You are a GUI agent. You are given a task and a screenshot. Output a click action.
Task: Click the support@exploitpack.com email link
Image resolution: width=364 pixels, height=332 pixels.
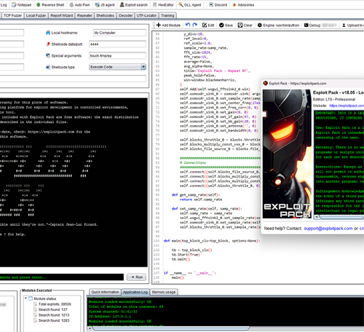point(328,229)
